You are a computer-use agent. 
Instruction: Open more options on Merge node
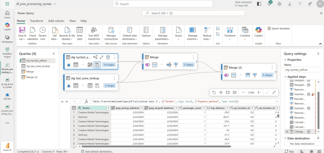[193, 57]
